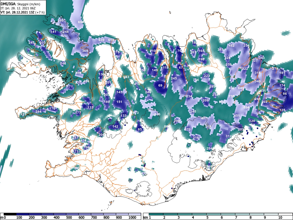The width and height of the screenshot is (293, 220).
Task: Click the visibility value 234
Action: tap(189, 96)
